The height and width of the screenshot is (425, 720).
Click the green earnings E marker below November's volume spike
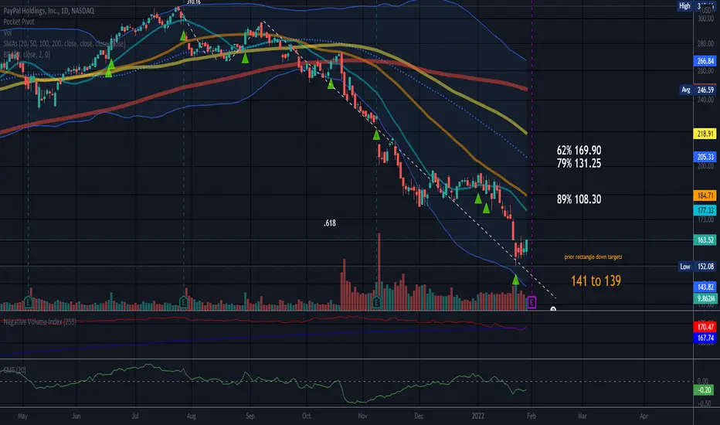(376, 302)
